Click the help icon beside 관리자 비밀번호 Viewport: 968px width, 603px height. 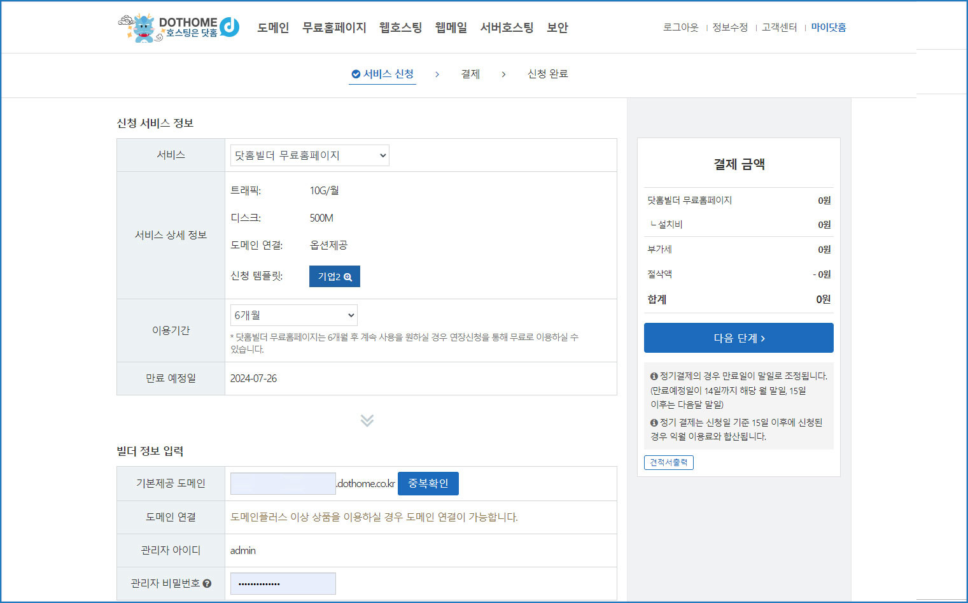(207, 583)
